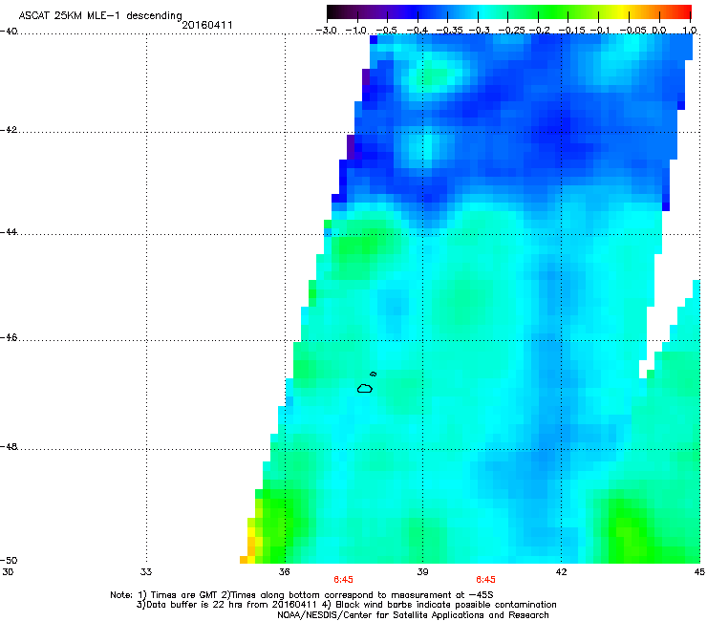The width and height of the screenshot is (707, 621).
Task: Click the -0.2 color scale label
Action: 539,31
